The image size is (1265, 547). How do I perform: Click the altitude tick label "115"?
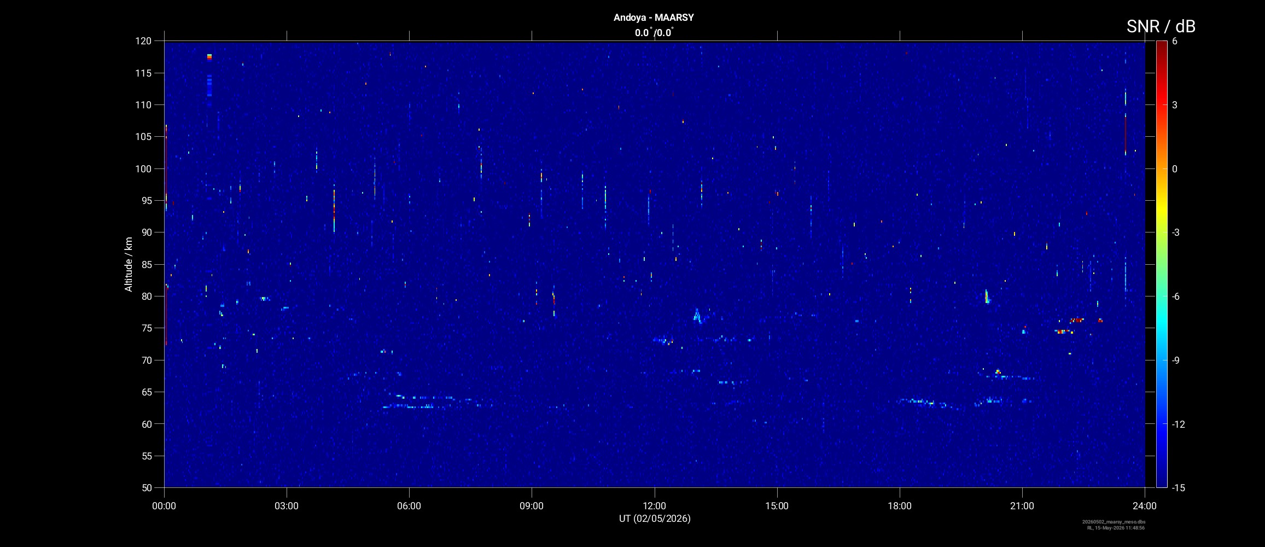[143, 73]
